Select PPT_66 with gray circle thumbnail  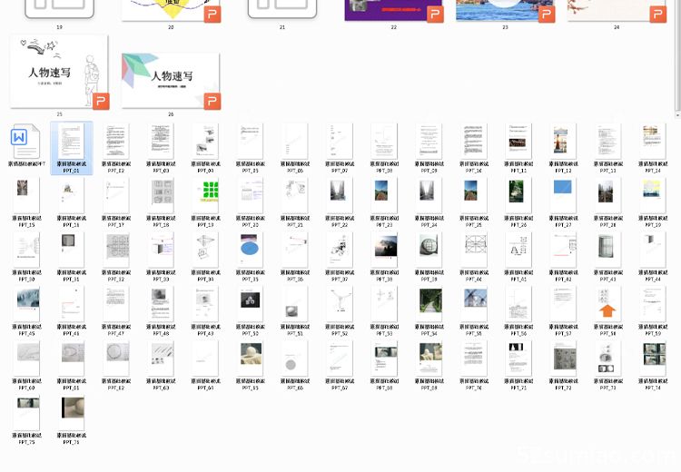[x=295, y=359]
